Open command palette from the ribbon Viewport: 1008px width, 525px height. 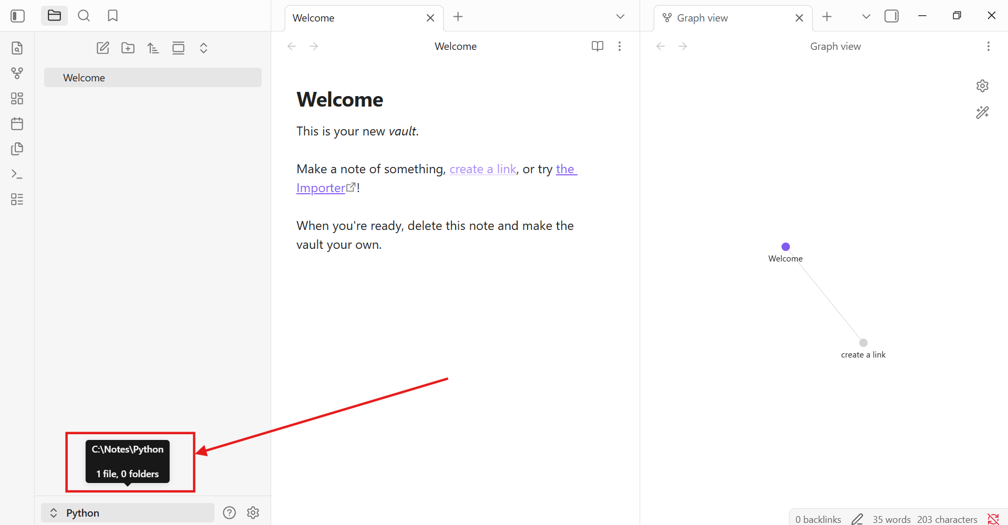(x=17, y=174)
